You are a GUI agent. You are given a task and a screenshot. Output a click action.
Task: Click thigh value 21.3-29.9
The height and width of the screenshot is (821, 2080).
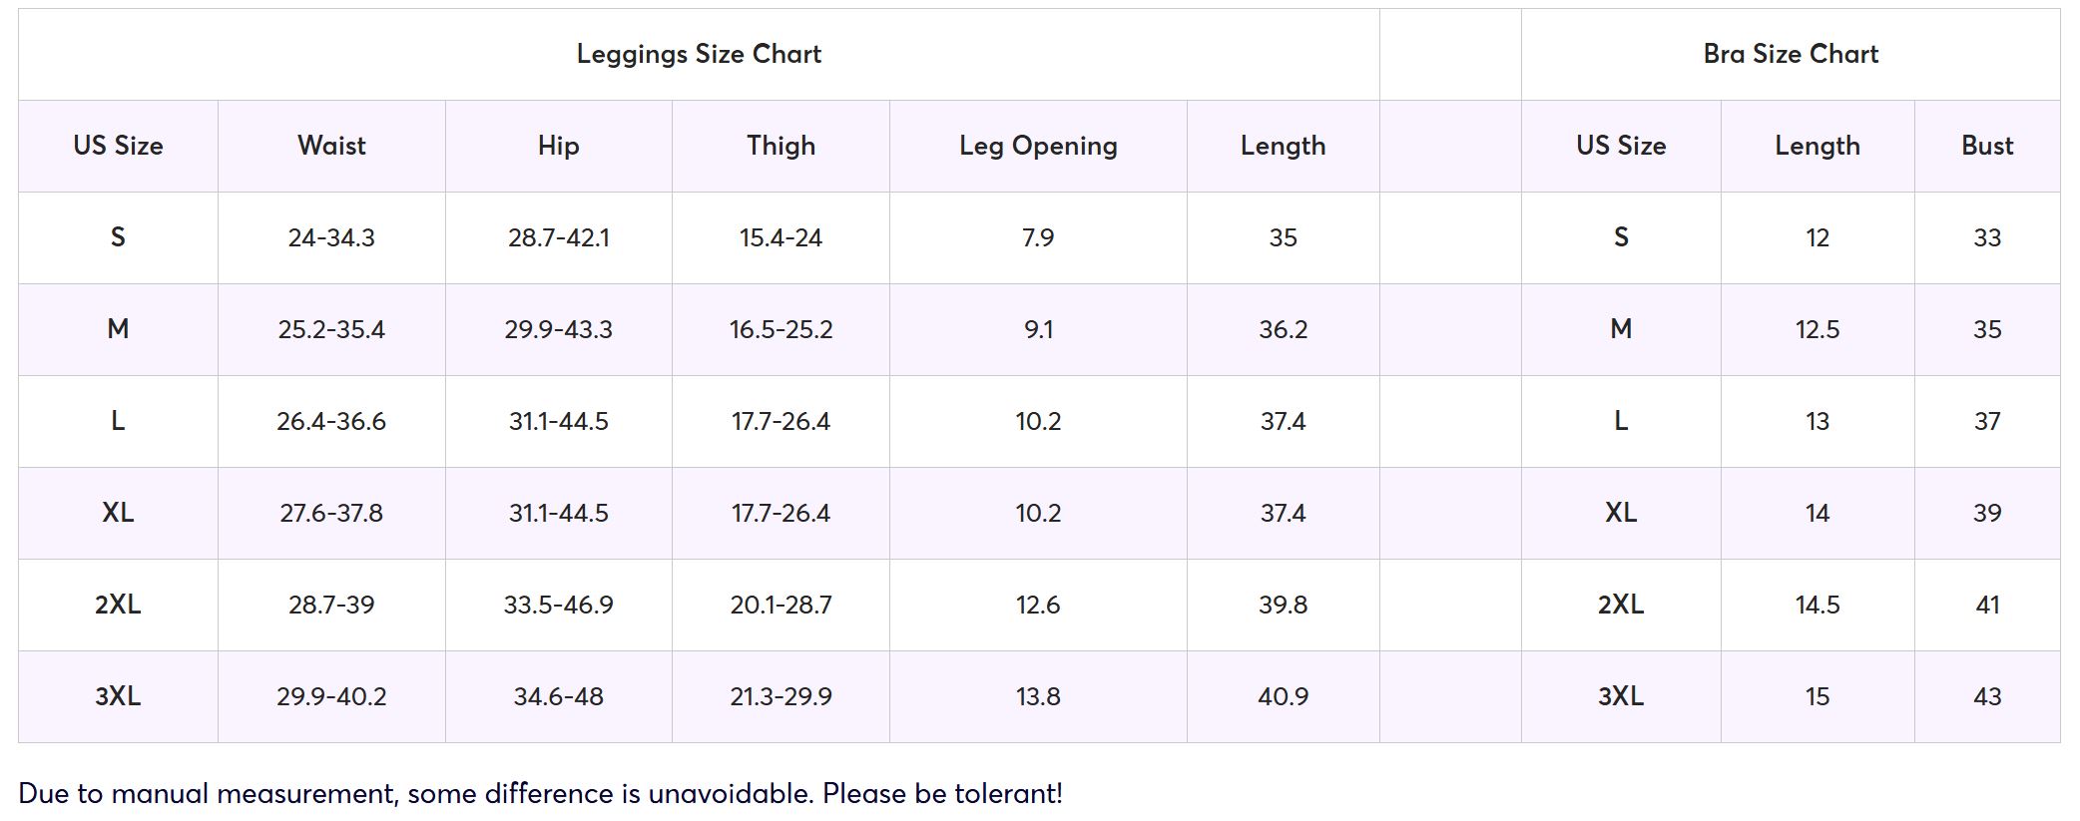780,696
